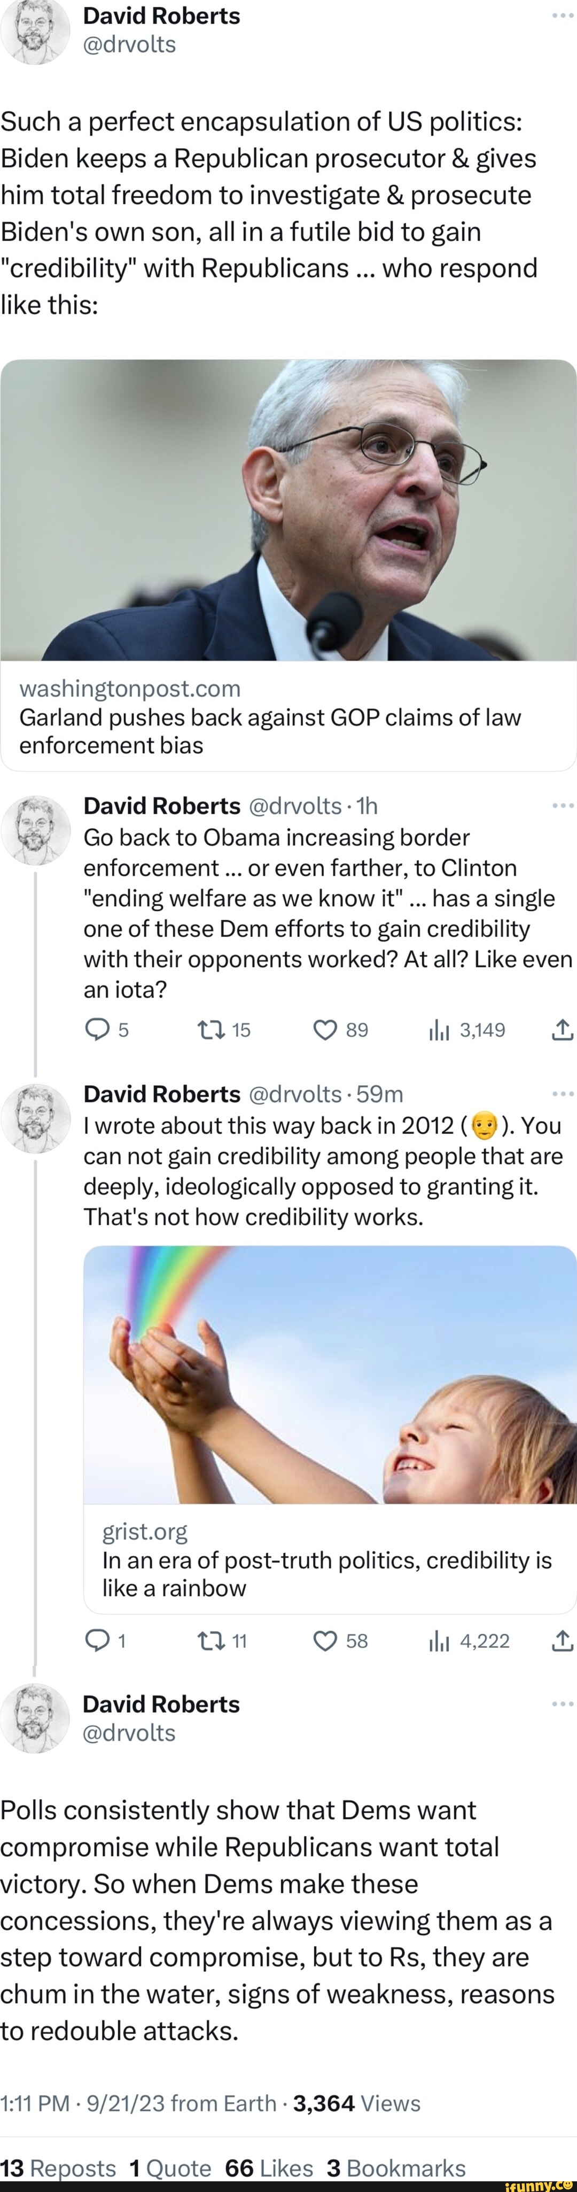
Task: Share the grist.org article tweet
Action: [x=563, y=1641]
